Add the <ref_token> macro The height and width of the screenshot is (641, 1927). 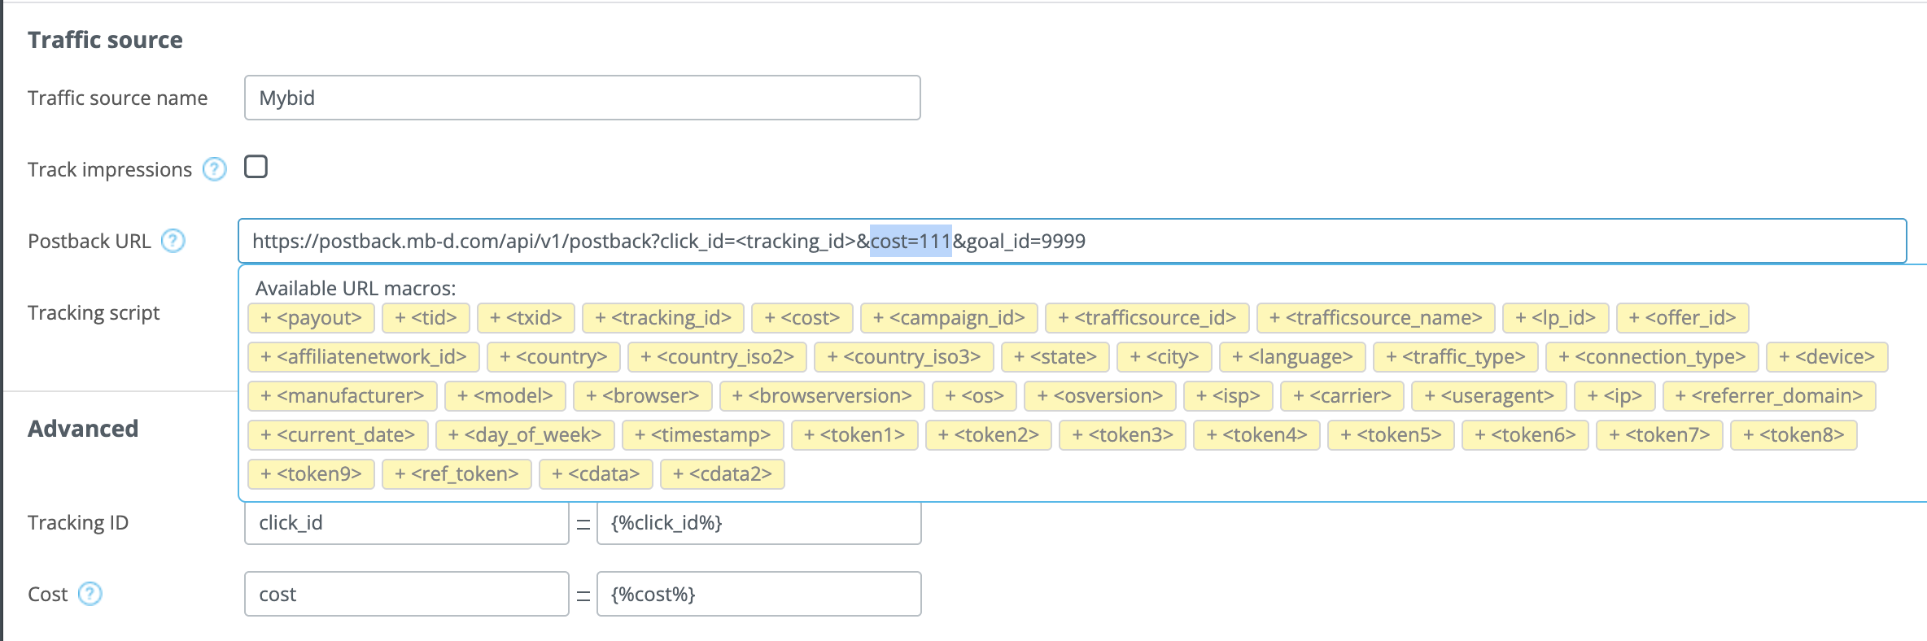click(456, 474)
